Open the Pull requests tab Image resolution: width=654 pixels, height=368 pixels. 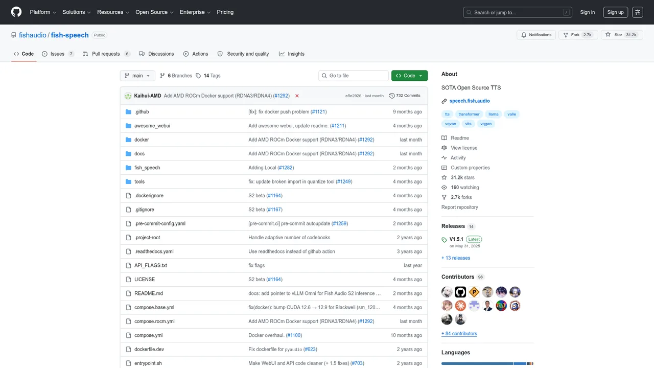106,54
